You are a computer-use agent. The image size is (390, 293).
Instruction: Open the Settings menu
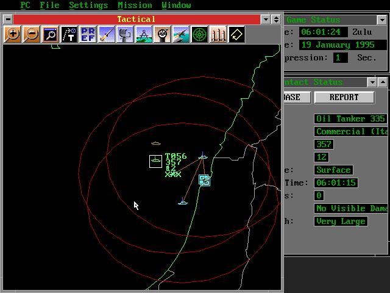click(x=88, y=5)
